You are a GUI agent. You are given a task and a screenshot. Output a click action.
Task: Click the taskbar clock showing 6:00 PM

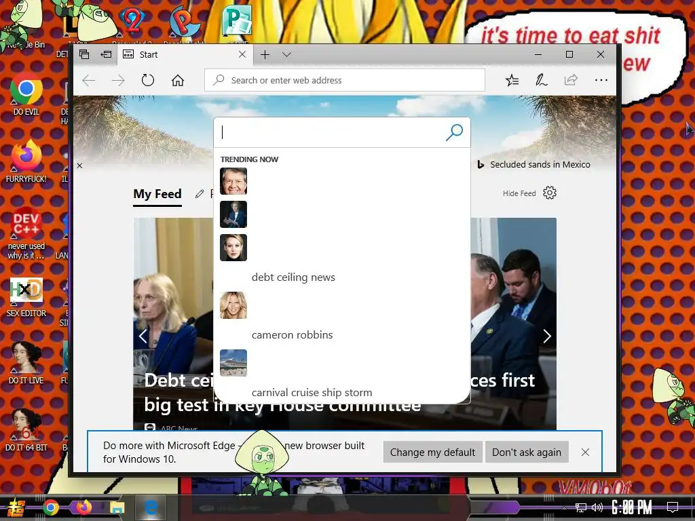[x=632, y=507]
